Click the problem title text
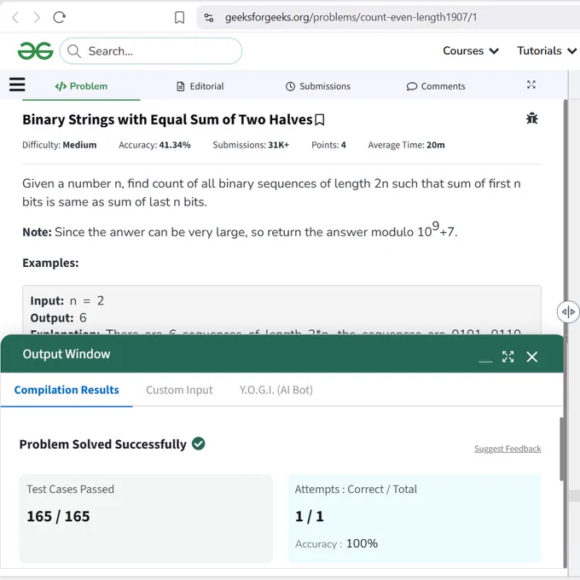This screenshot has height=580, width=580. coord(167,119)
